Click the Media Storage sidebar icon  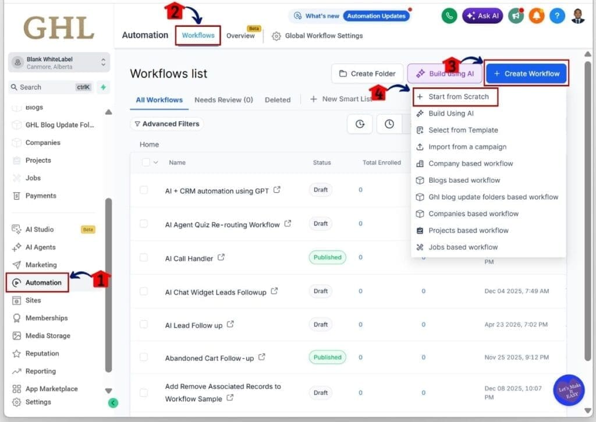(x=16, y=336)
